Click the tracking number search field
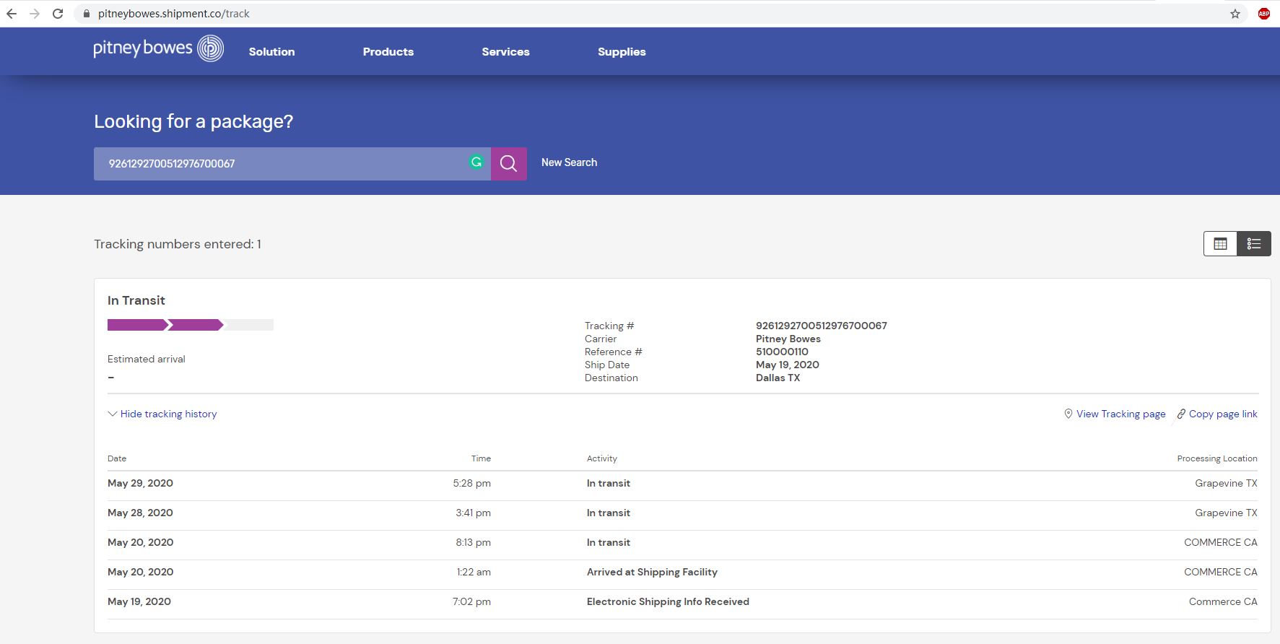 point(282,164)
